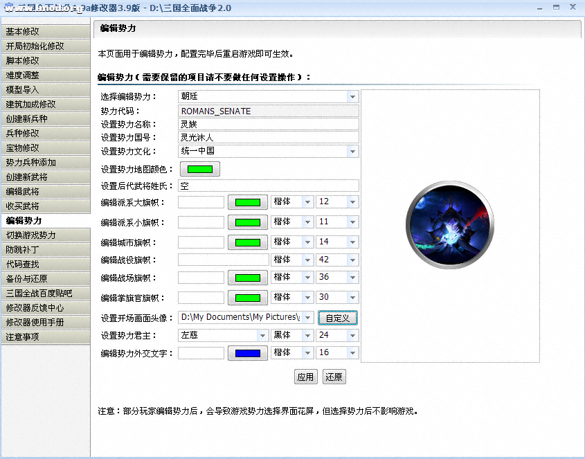Image resolution: width=585 pixels, height=459 pixels.
Task: Click the 设置势力国号 input field
Action: click(268, 138)
